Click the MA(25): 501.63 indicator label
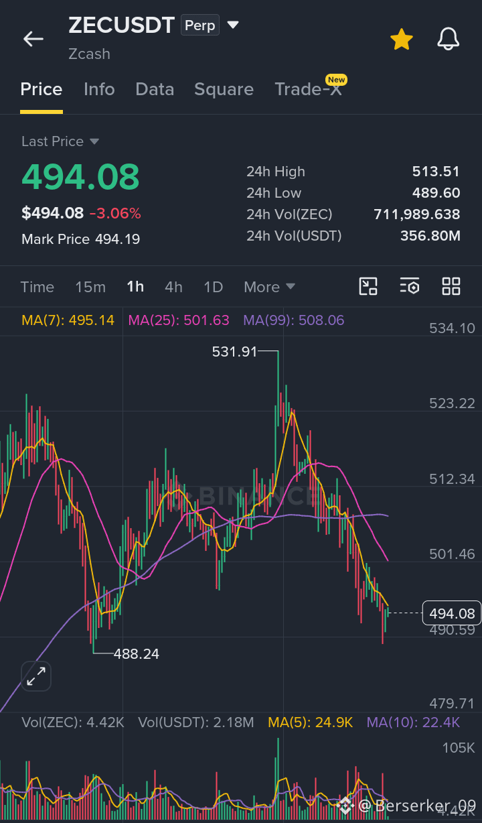 (179, 320)
